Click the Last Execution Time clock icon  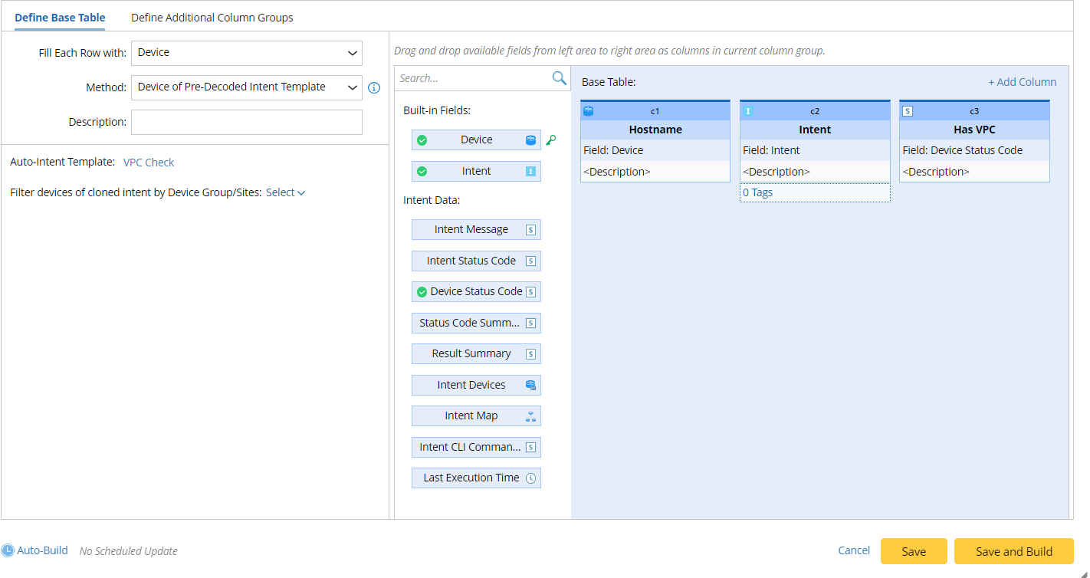(x=530, y=478)
